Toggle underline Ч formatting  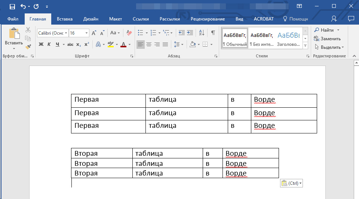click(57, 44)
